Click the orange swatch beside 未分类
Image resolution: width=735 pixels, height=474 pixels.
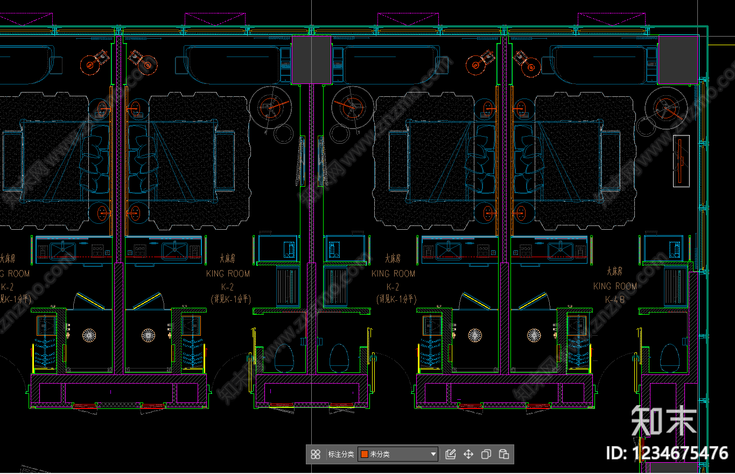365,454
